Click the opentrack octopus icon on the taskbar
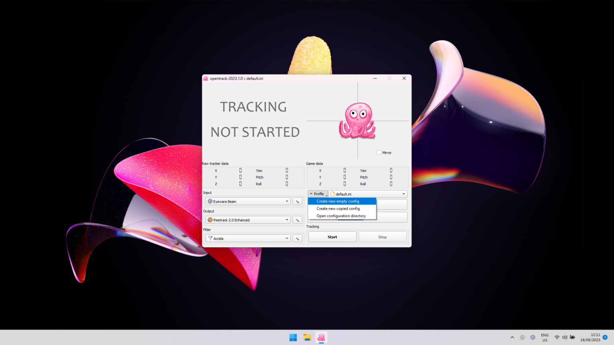614x345 pixels. [321, 337]
